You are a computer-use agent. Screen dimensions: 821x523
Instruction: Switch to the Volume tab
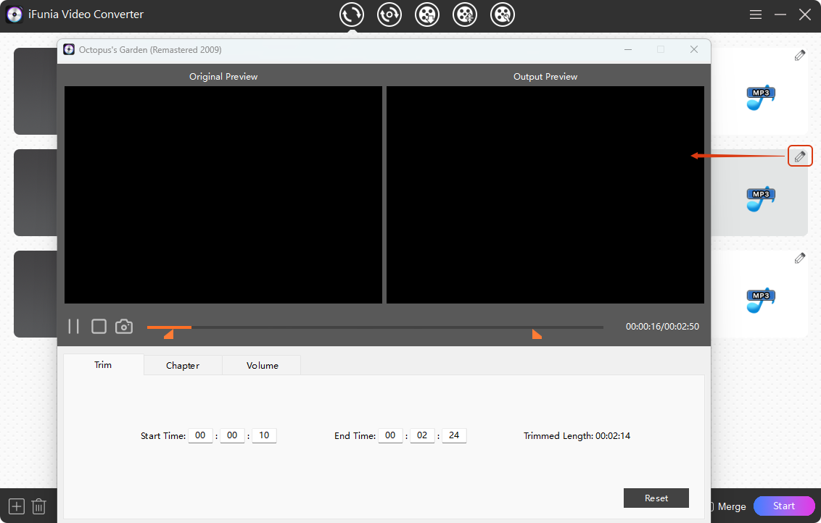tap(262, 366)
